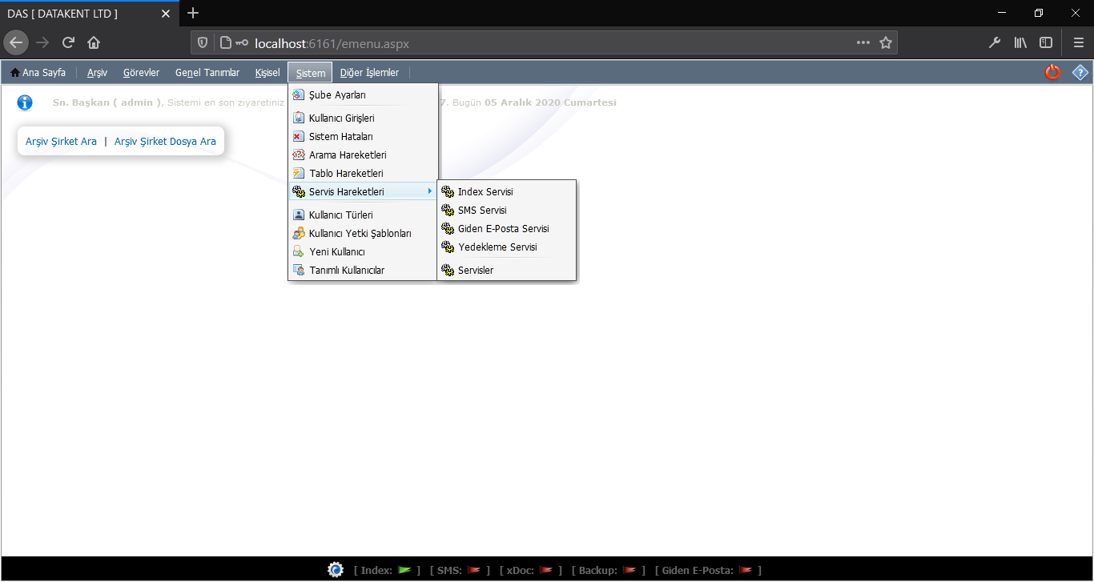Screen dimensions: 1094x582
Task: Click the red Backup status flag
Action: tap(629, 570)
